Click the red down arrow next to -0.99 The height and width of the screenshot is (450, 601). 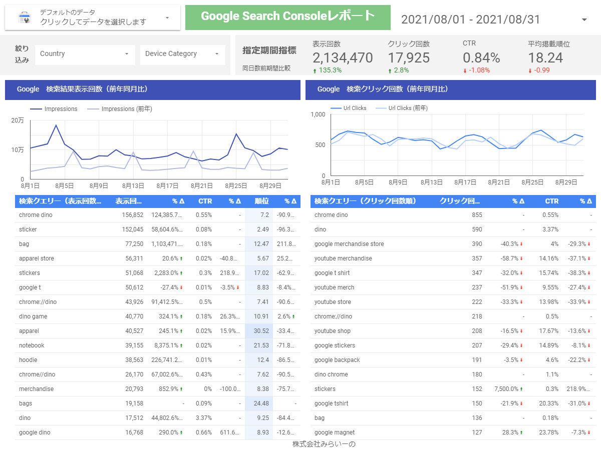coord(530,70)
